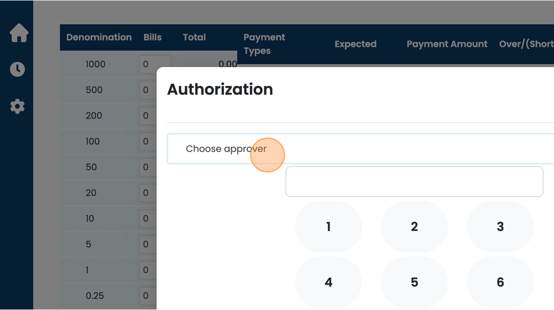554x310 pixels.
Task: Open the Choose approver dropdown
Action: (361, 149)
